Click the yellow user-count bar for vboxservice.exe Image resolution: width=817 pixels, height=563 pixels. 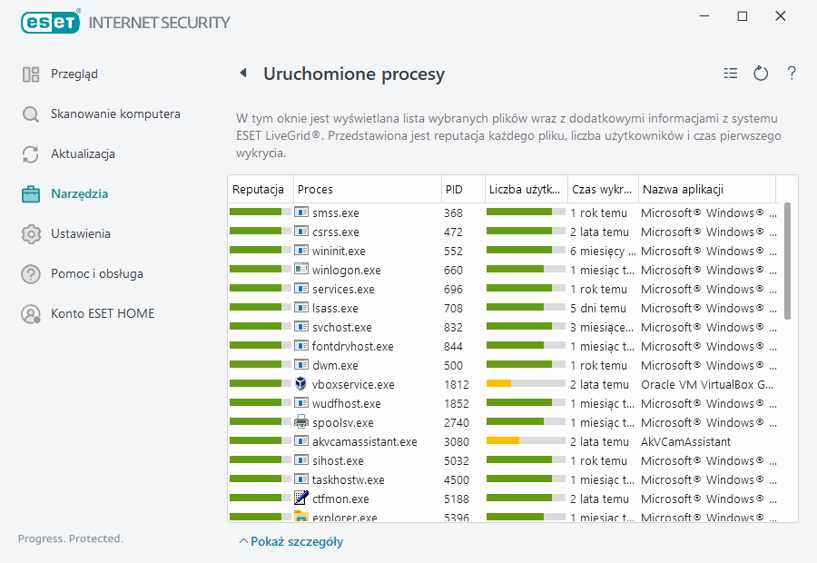click(x=499, y=385)
